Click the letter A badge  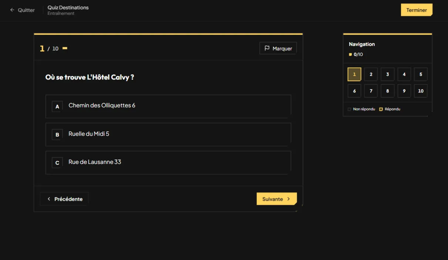coord(57,107)
